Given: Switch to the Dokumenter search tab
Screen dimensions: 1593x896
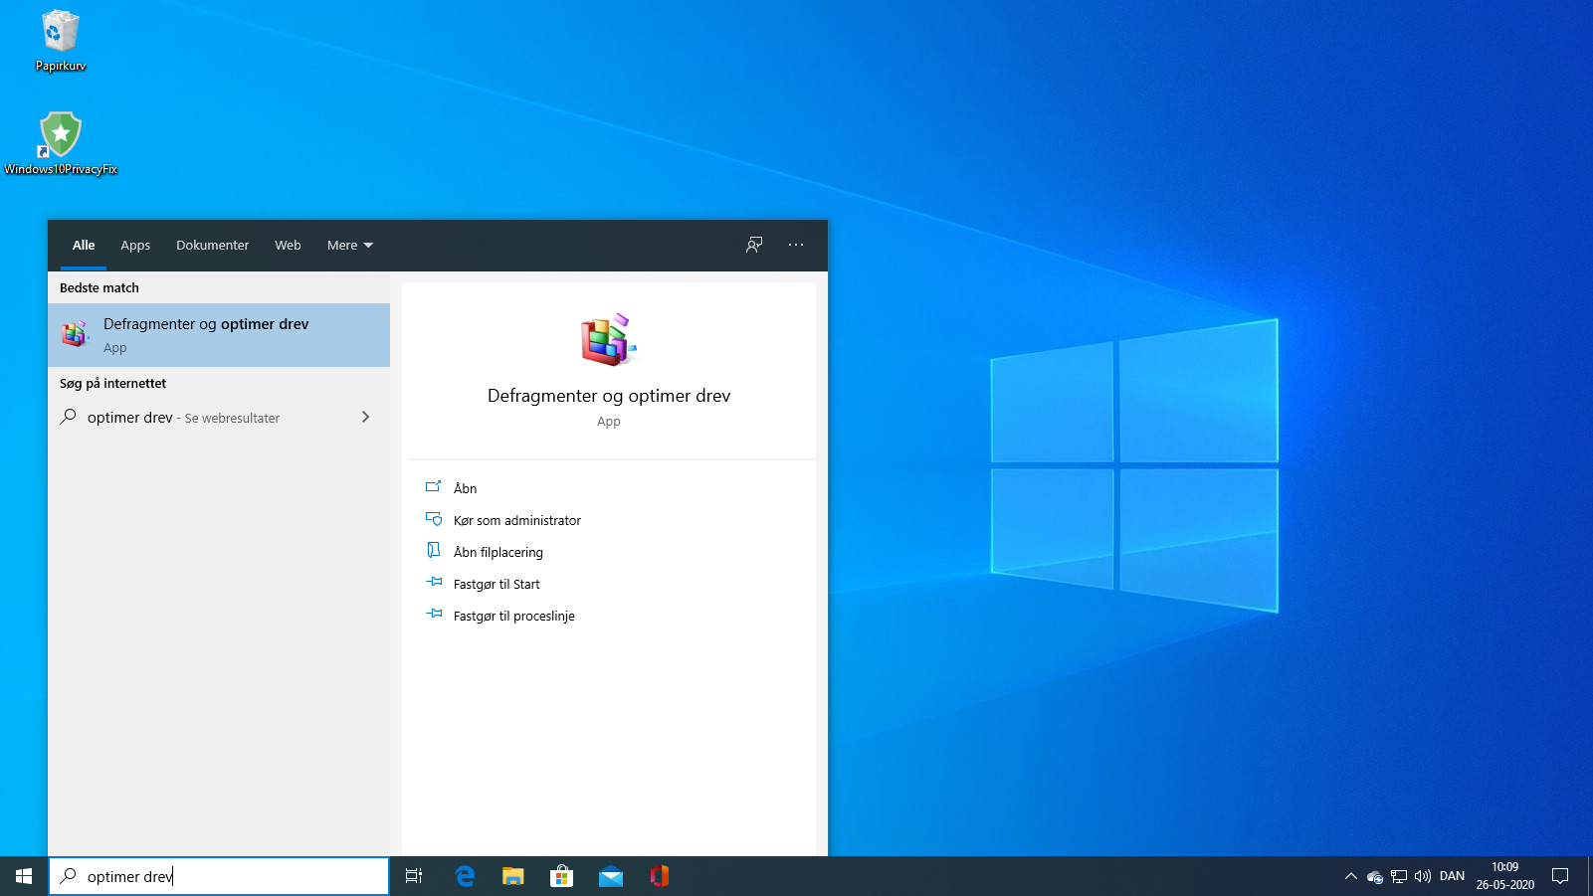Looking at the screenshot, I should pos(212,246).
